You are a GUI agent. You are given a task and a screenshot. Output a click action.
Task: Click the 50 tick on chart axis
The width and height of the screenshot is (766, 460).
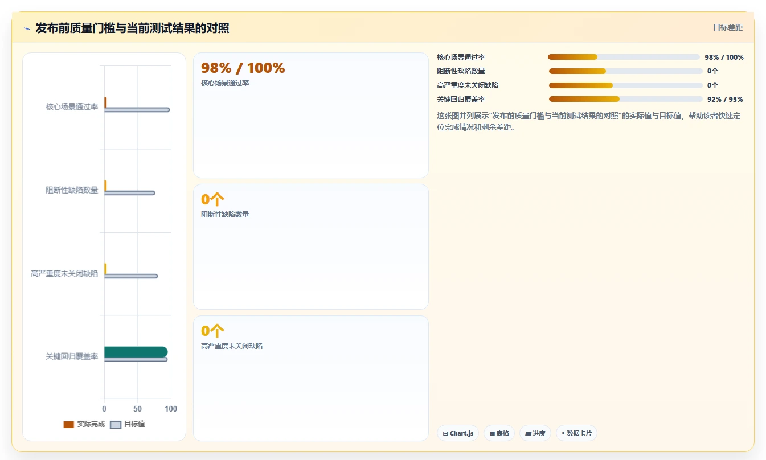[x=137, y=409]
